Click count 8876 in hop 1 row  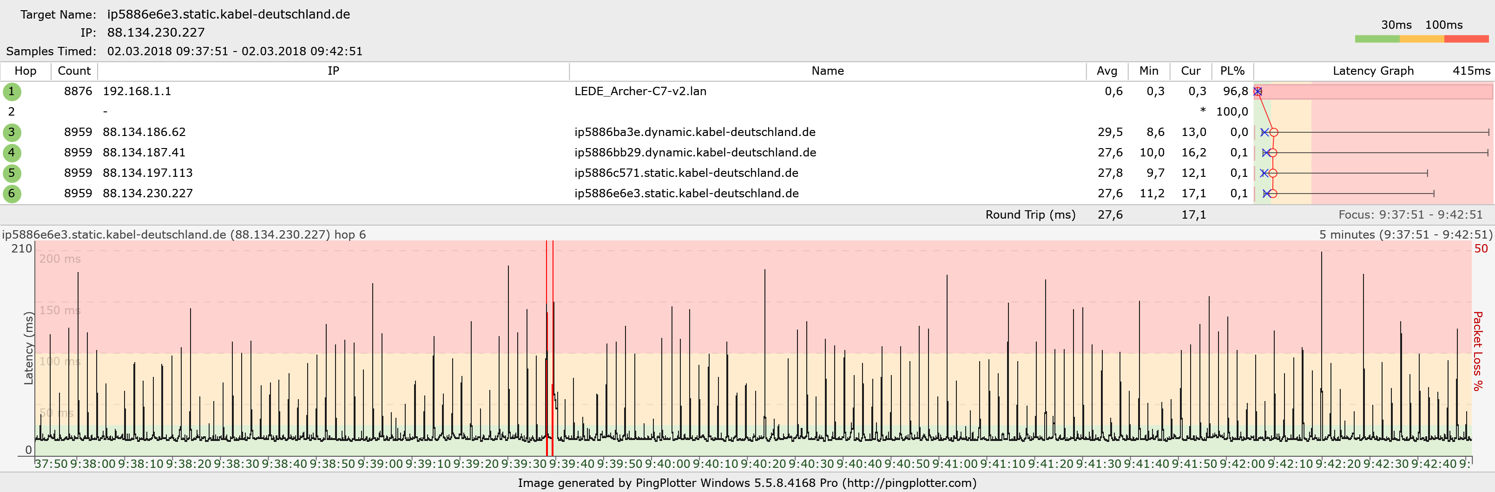click(78, 91)
